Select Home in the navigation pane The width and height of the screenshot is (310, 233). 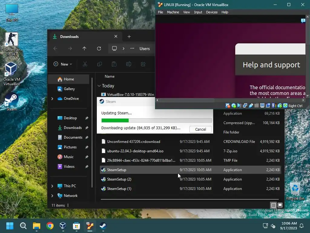pos(68,79)
